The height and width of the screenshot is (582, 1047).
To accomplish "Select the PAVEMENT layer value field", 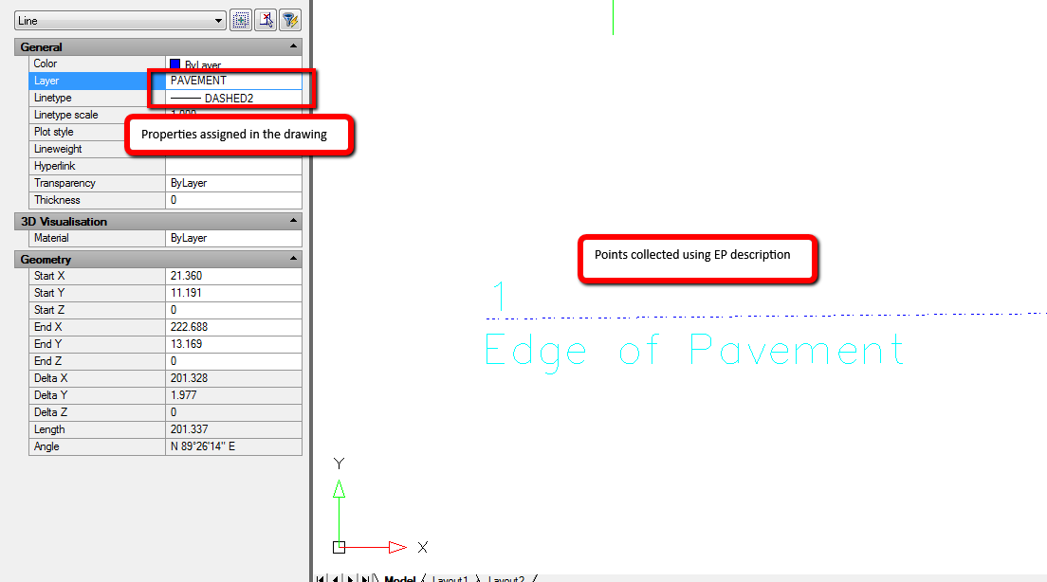I will (x=233, y=81).
